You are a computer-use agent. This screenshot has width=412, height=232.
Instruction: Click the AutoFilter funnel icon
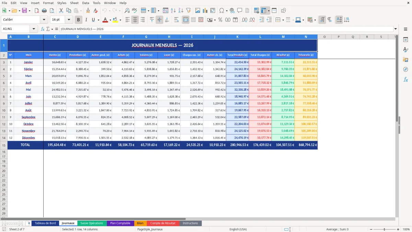click(188, 11)
